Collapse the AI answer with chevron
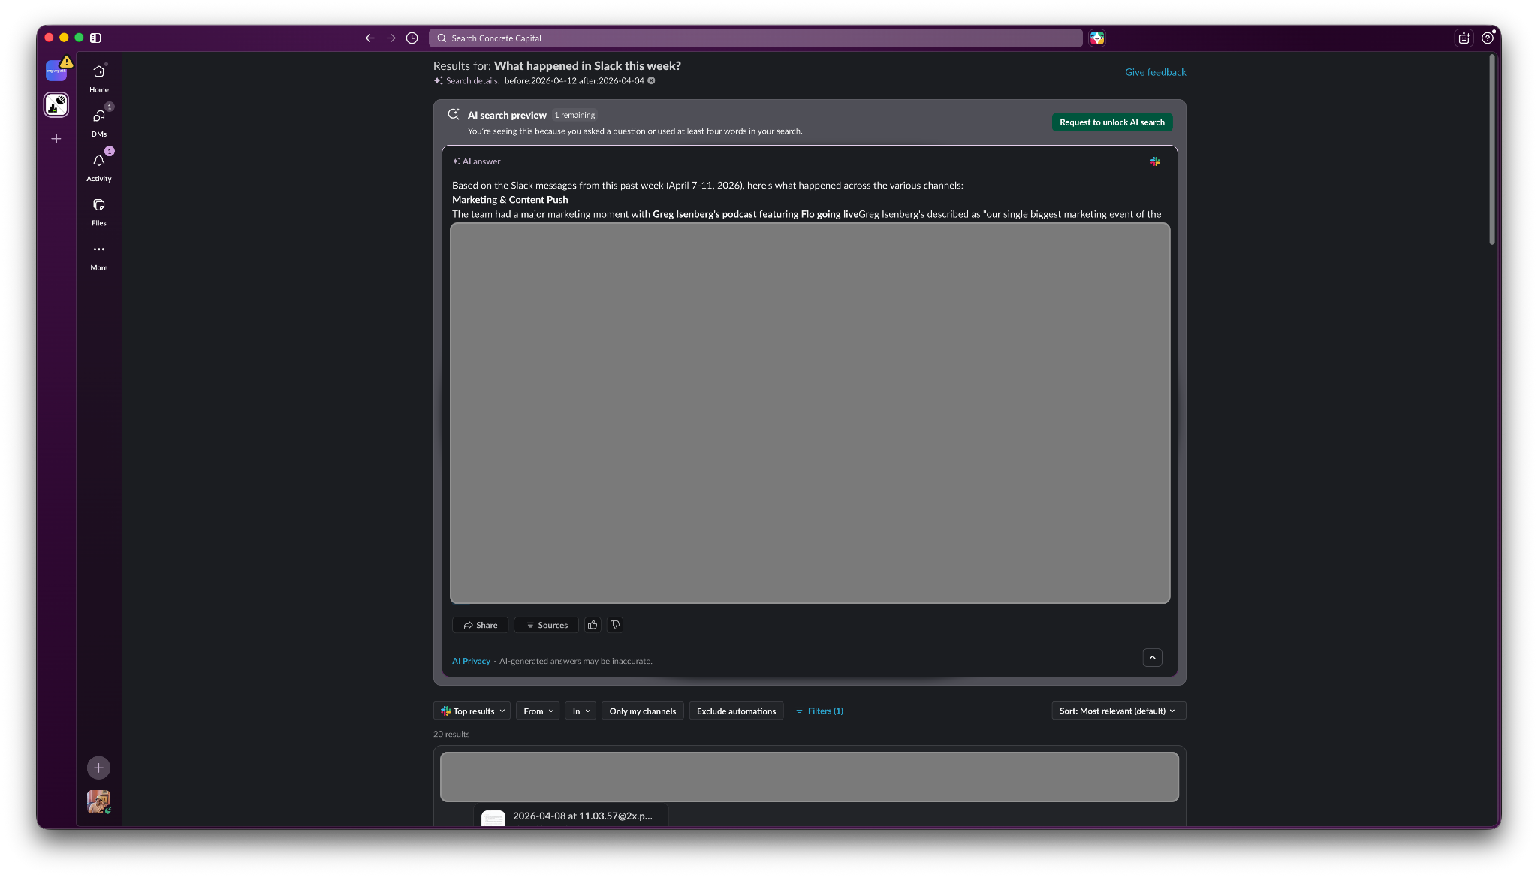1538x878 pixels. click(1152, 657)
